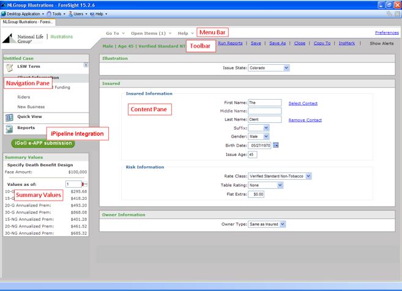Click the Close link in toolbar
Screen dimensions: 402x291
click(299, 43)
